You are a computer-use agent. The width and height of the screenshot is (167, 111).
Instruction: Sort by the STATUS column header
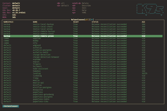click(95, 22)
